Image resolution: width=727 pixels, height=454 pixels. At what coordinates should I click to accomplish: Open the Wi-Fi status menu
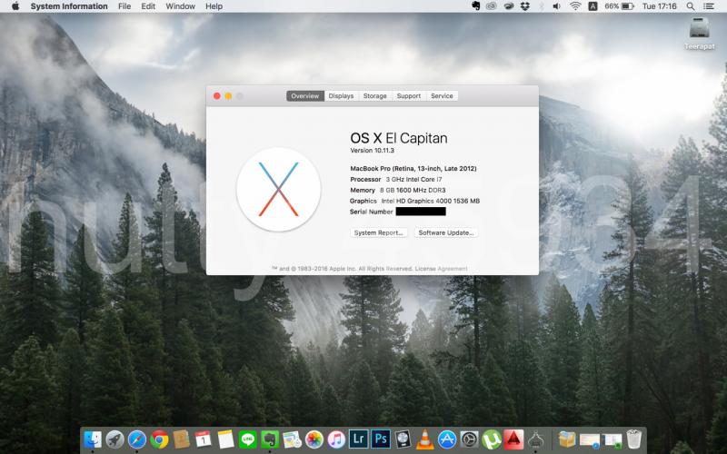click(574, 6)
